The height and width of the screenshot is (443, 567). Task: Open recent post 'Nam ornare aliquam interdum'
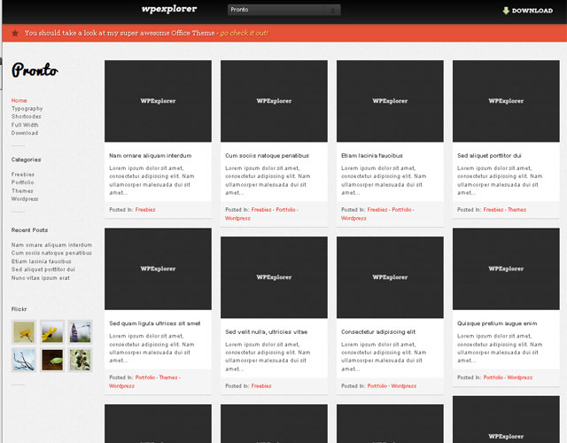tap(51, 245)
